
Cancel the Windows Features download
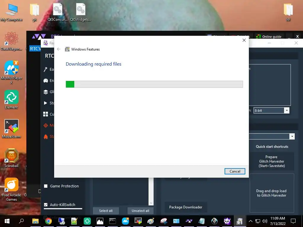(x=235, y=171)
